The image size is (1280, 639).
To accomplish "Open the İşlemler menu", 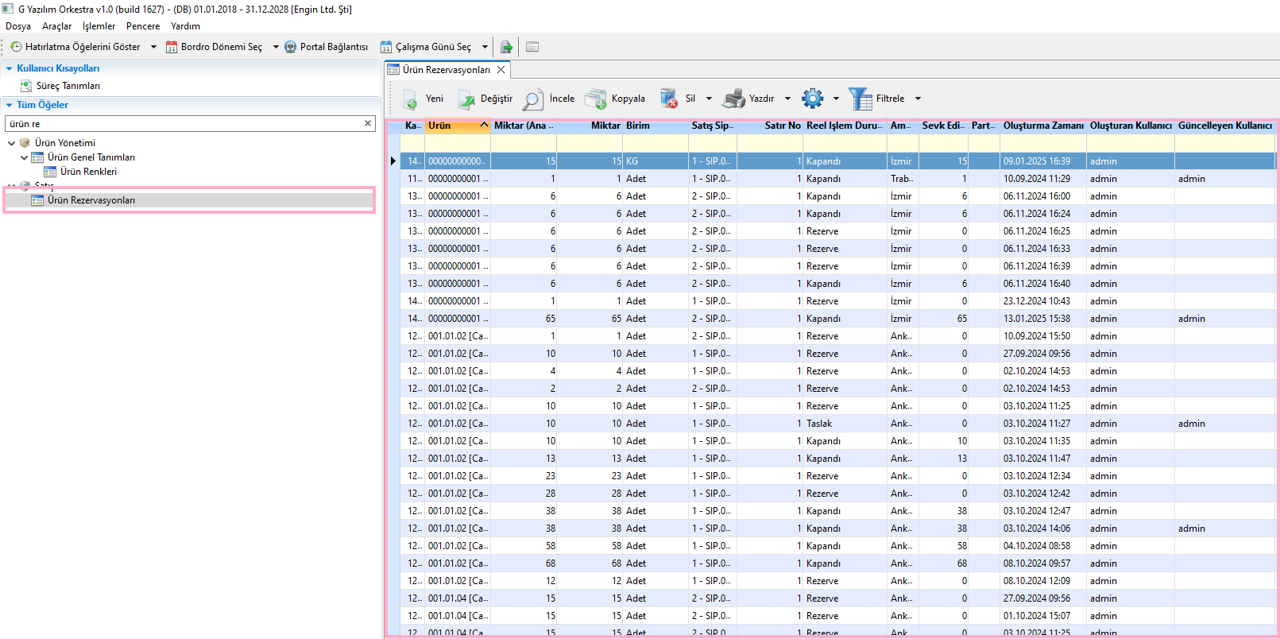I will 99,26.
